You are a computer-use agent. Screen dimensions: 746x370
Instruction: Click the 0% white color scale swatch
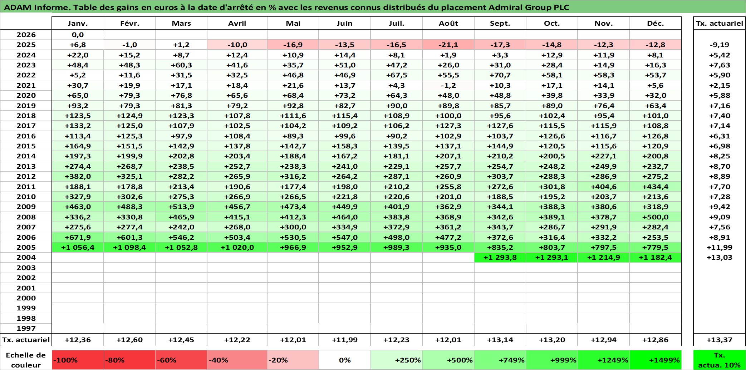click(344, 360)
